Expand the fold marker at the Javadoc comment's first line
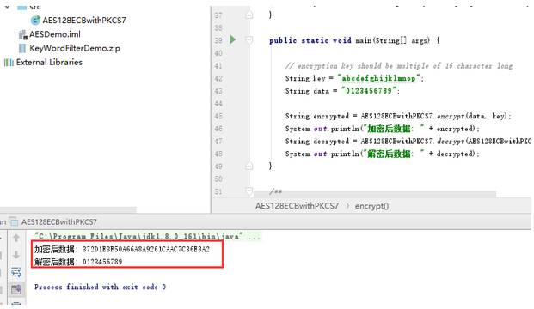 pyautogui.click(x=249, y=191)
